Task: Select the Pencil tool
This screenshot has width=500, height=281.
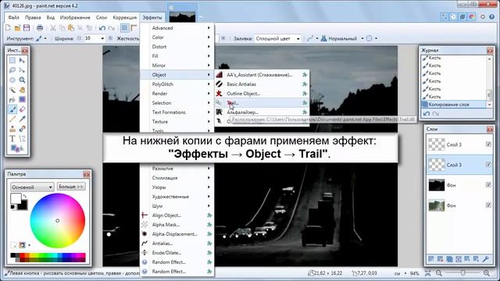Action: pos(12,119)
